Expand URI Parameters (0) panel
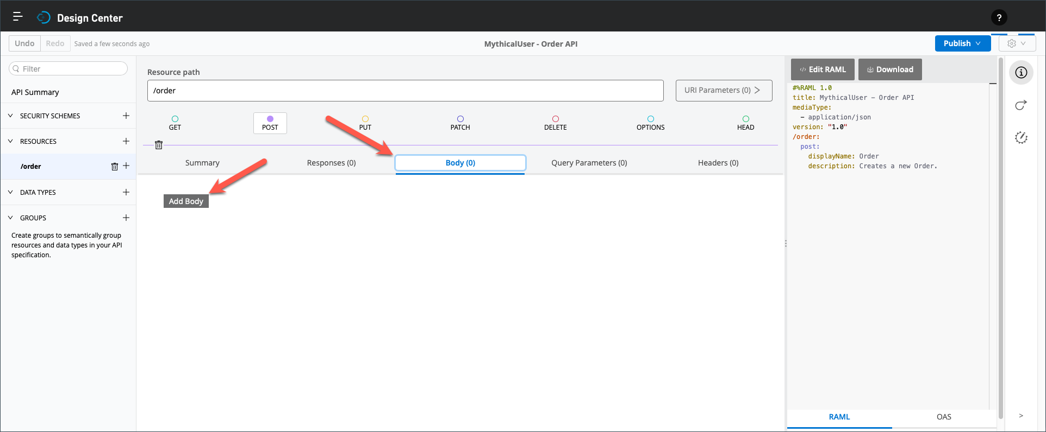 pyautogui.click(x=724, y=91)
